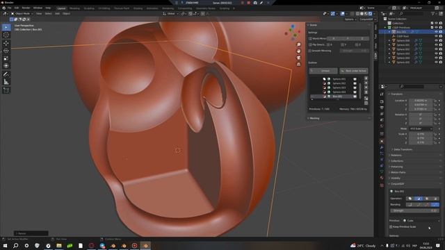The width and height of the screenshot is (445, 250).
Task: Open the Global transform orientation dropdown
Action: [x=171, y=14]
